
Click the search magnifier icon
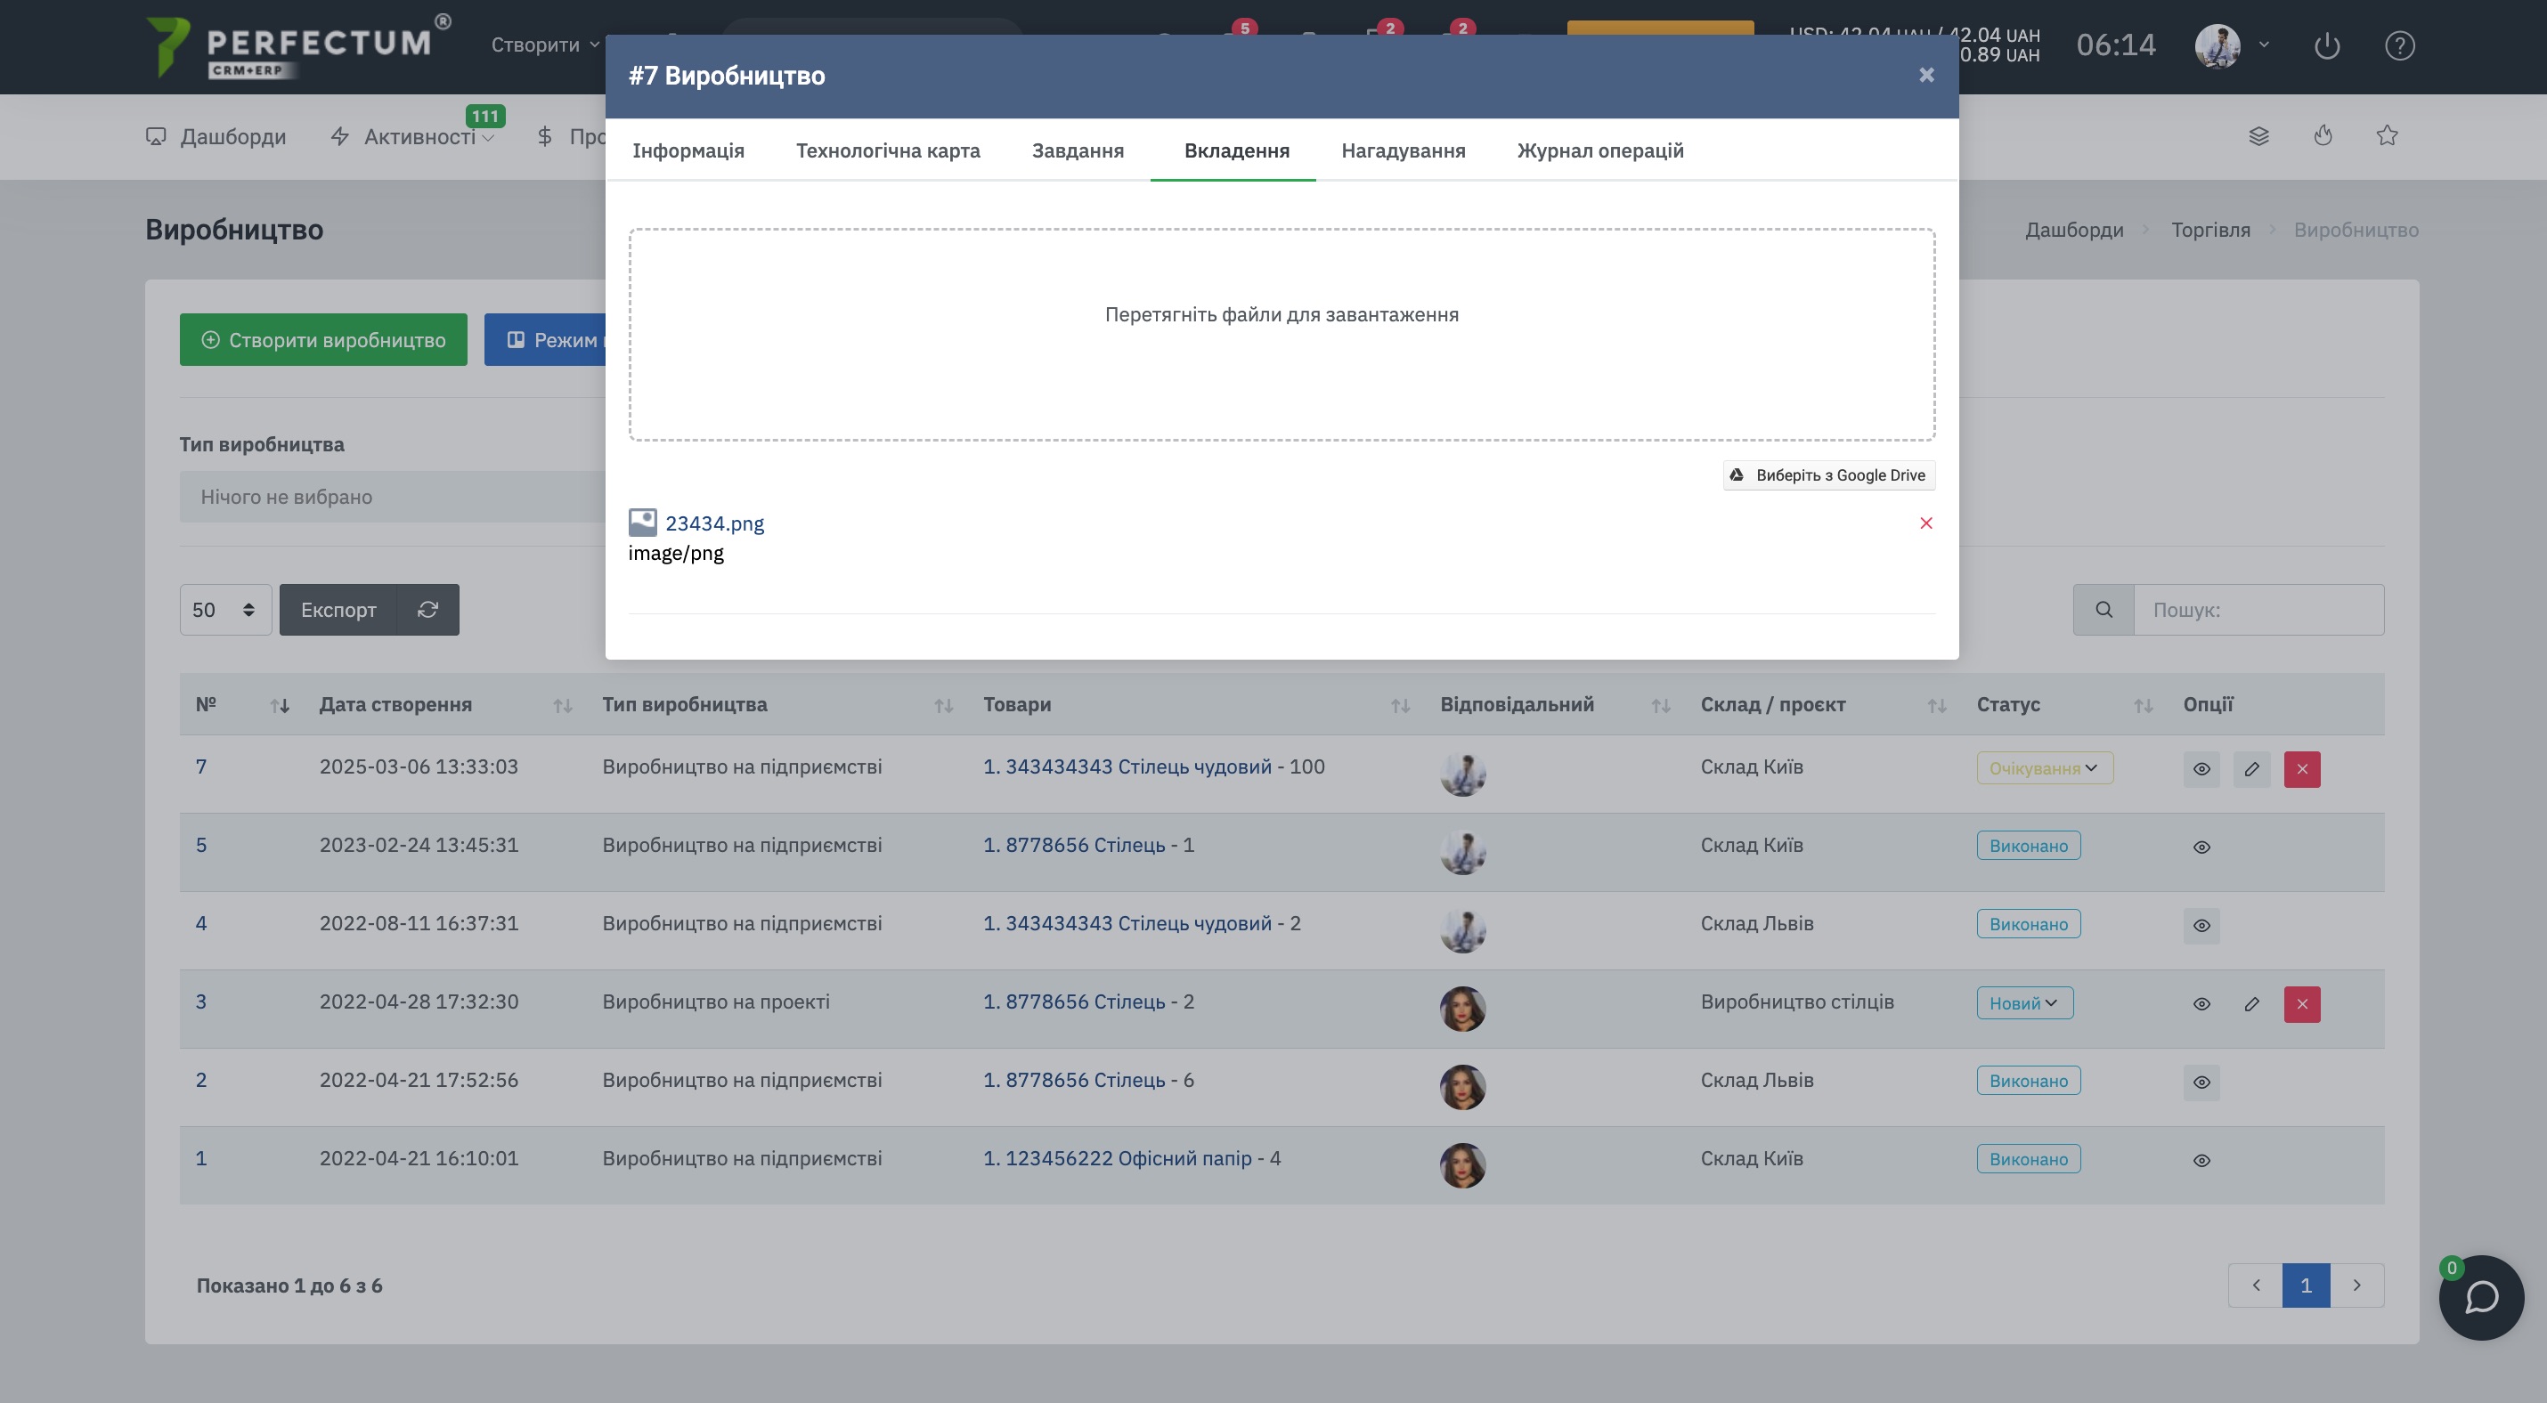(x=2104, y=610)
